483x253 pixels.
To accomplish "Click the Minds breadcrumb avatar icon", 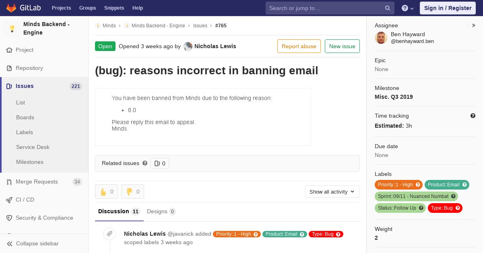I will (x=98, y=26).
